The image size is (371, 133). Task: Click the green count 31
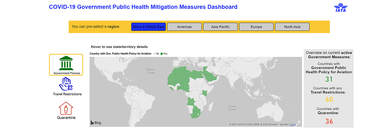pyautogui.click(x=329, y=79)
